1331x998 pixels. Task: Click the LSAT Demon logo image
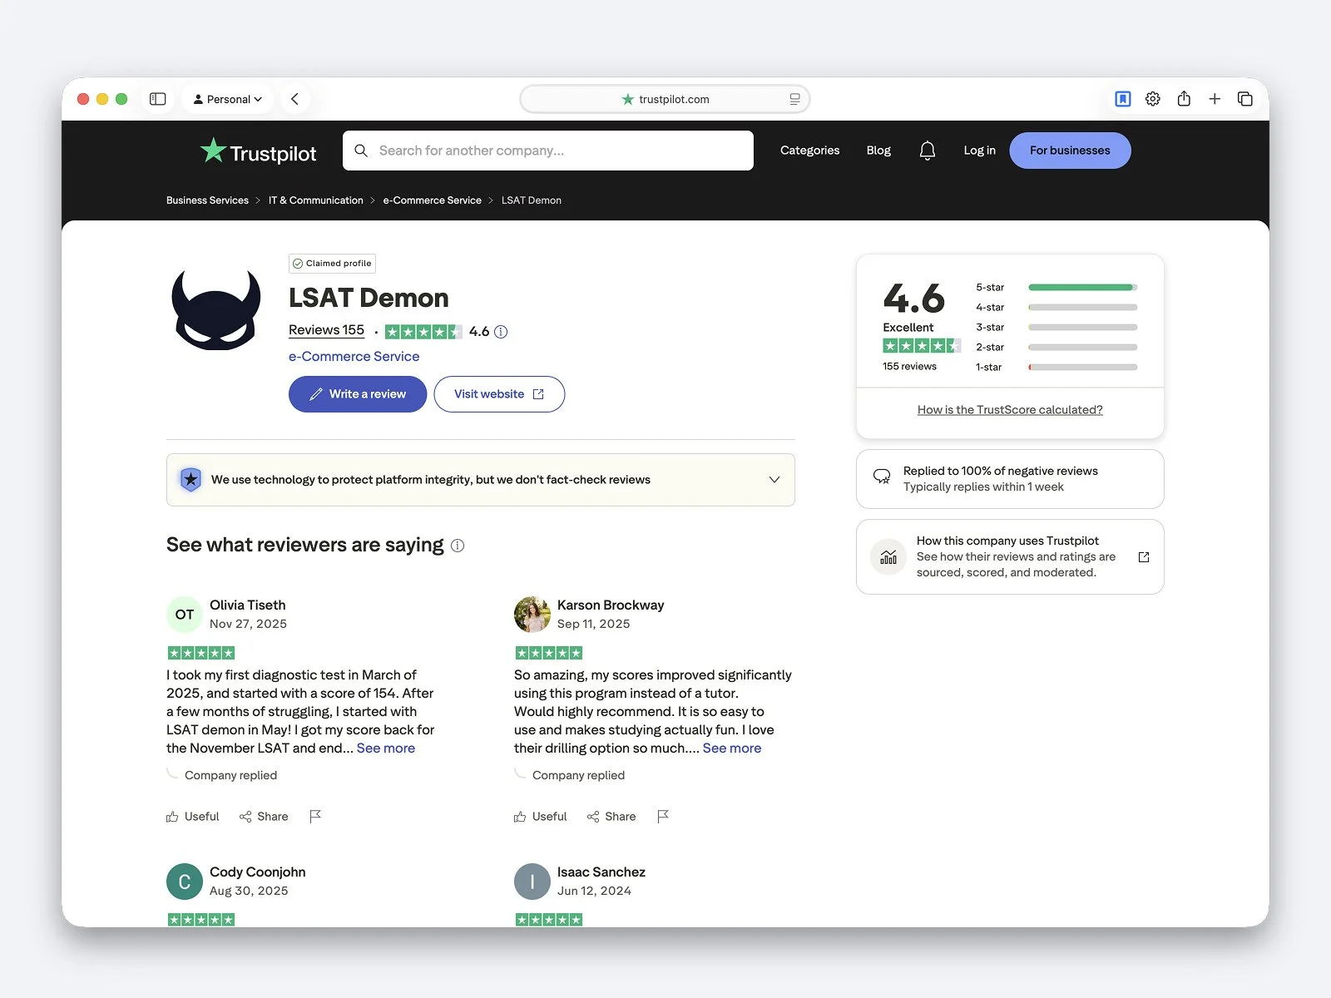216,309
